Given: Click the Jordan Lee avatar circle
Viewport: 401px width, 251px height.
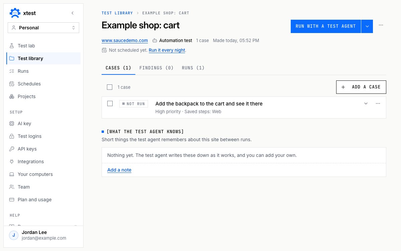Looking at the screenshot, I should coord(14,235).
